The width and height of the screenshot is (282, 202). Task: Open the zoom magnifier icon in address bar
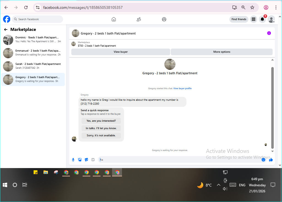tap(243, 7)
